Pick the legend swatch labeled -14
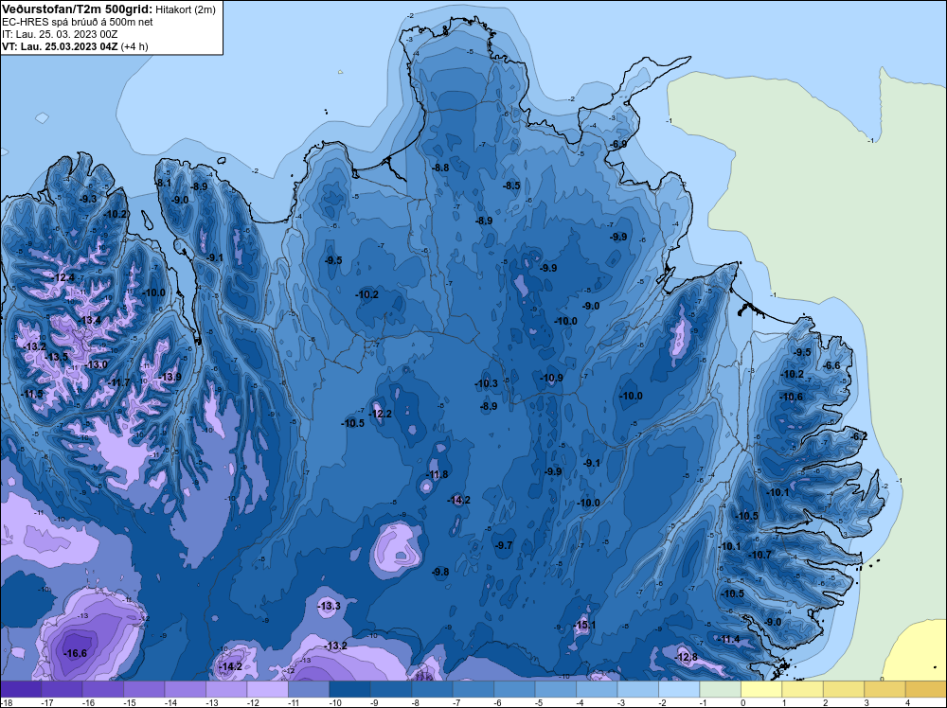This screenshot has width=947, height=708. point(185,689)
